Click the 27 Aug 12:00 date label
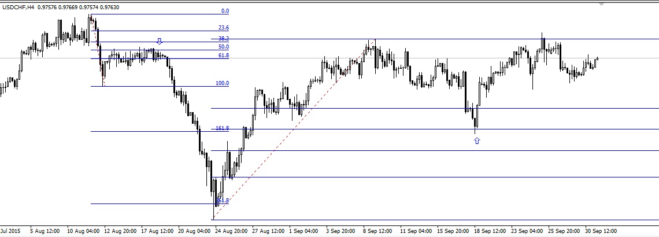 [268, 231]
